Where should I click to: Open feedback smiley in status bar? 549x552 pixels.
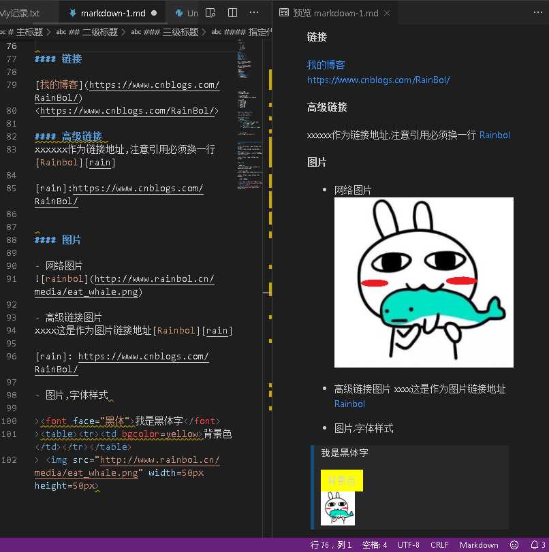[514, 545]
